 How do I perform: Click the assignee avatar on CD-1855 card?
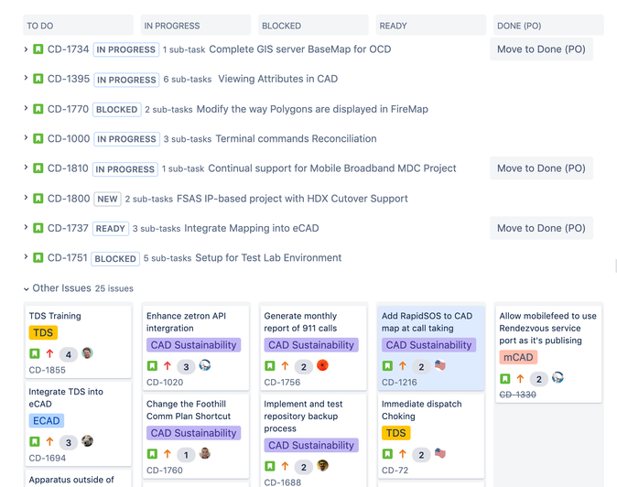click(87, 353)
